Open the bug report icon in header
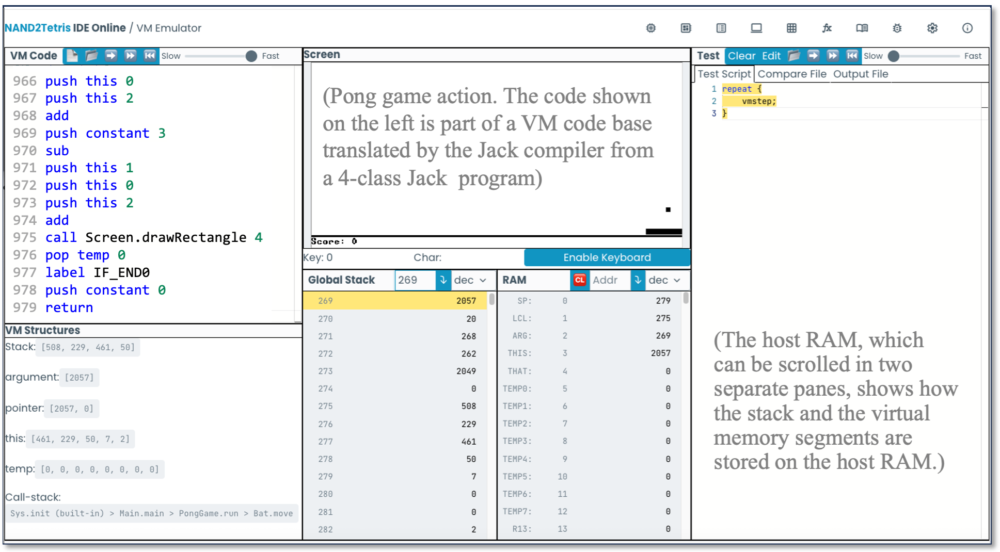 coord(897,28)
